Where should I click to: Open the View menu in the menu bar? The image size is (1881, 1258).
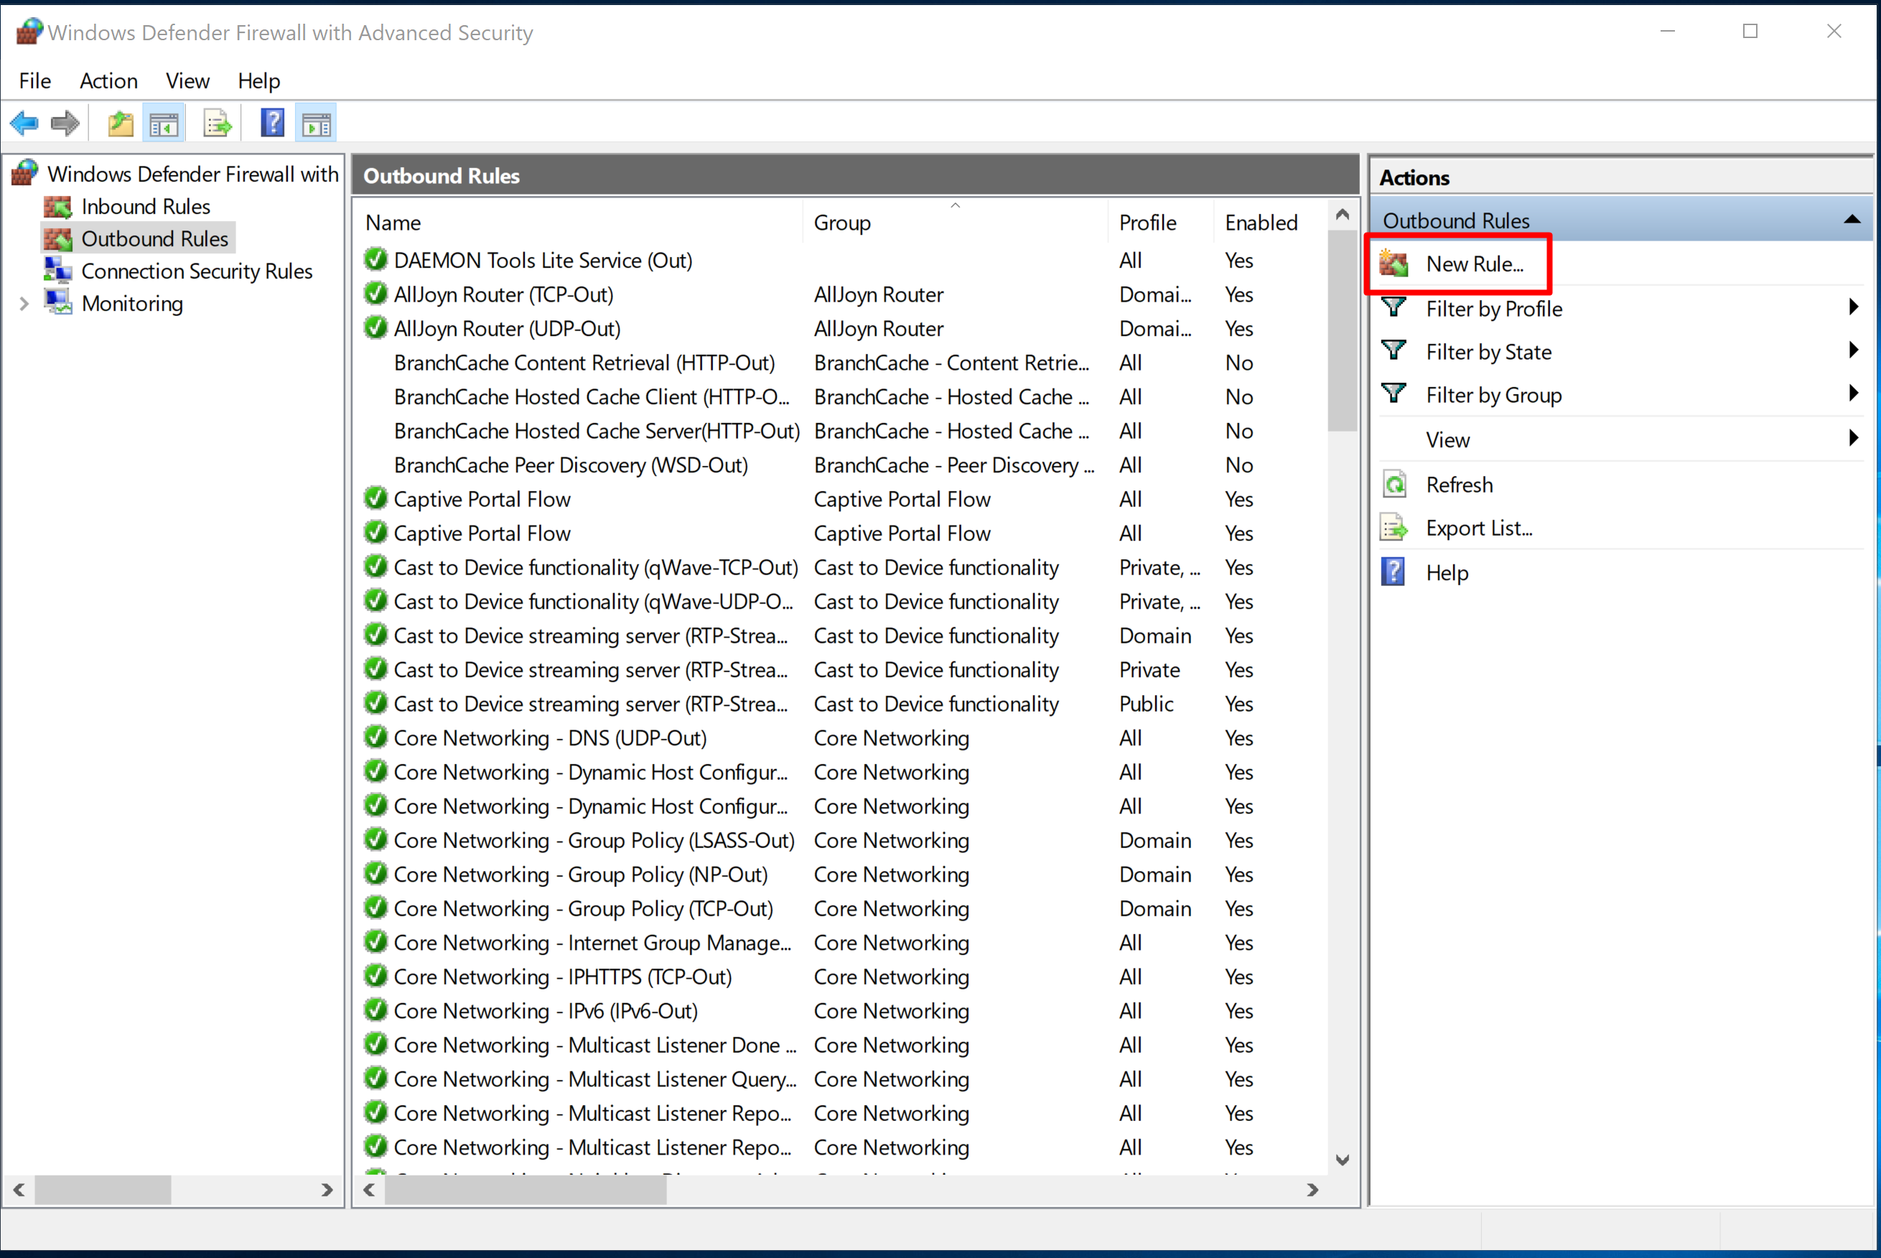pyautogui.click(x=187, y=81)
